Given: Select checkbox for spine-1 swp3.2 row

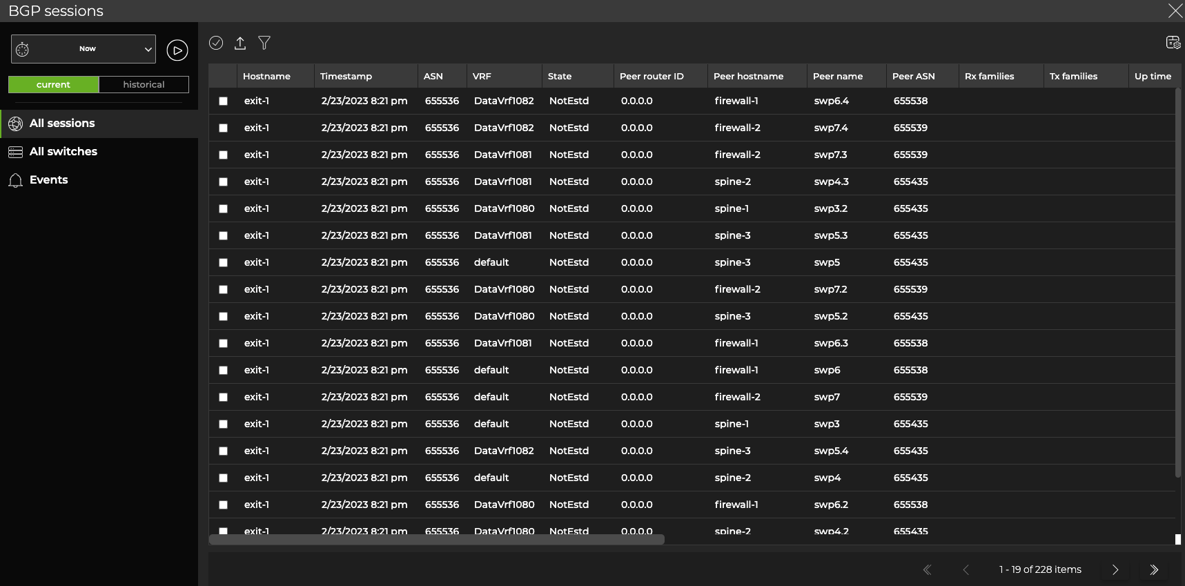Looking at the screenshot, I should click(x=223, y=208).
